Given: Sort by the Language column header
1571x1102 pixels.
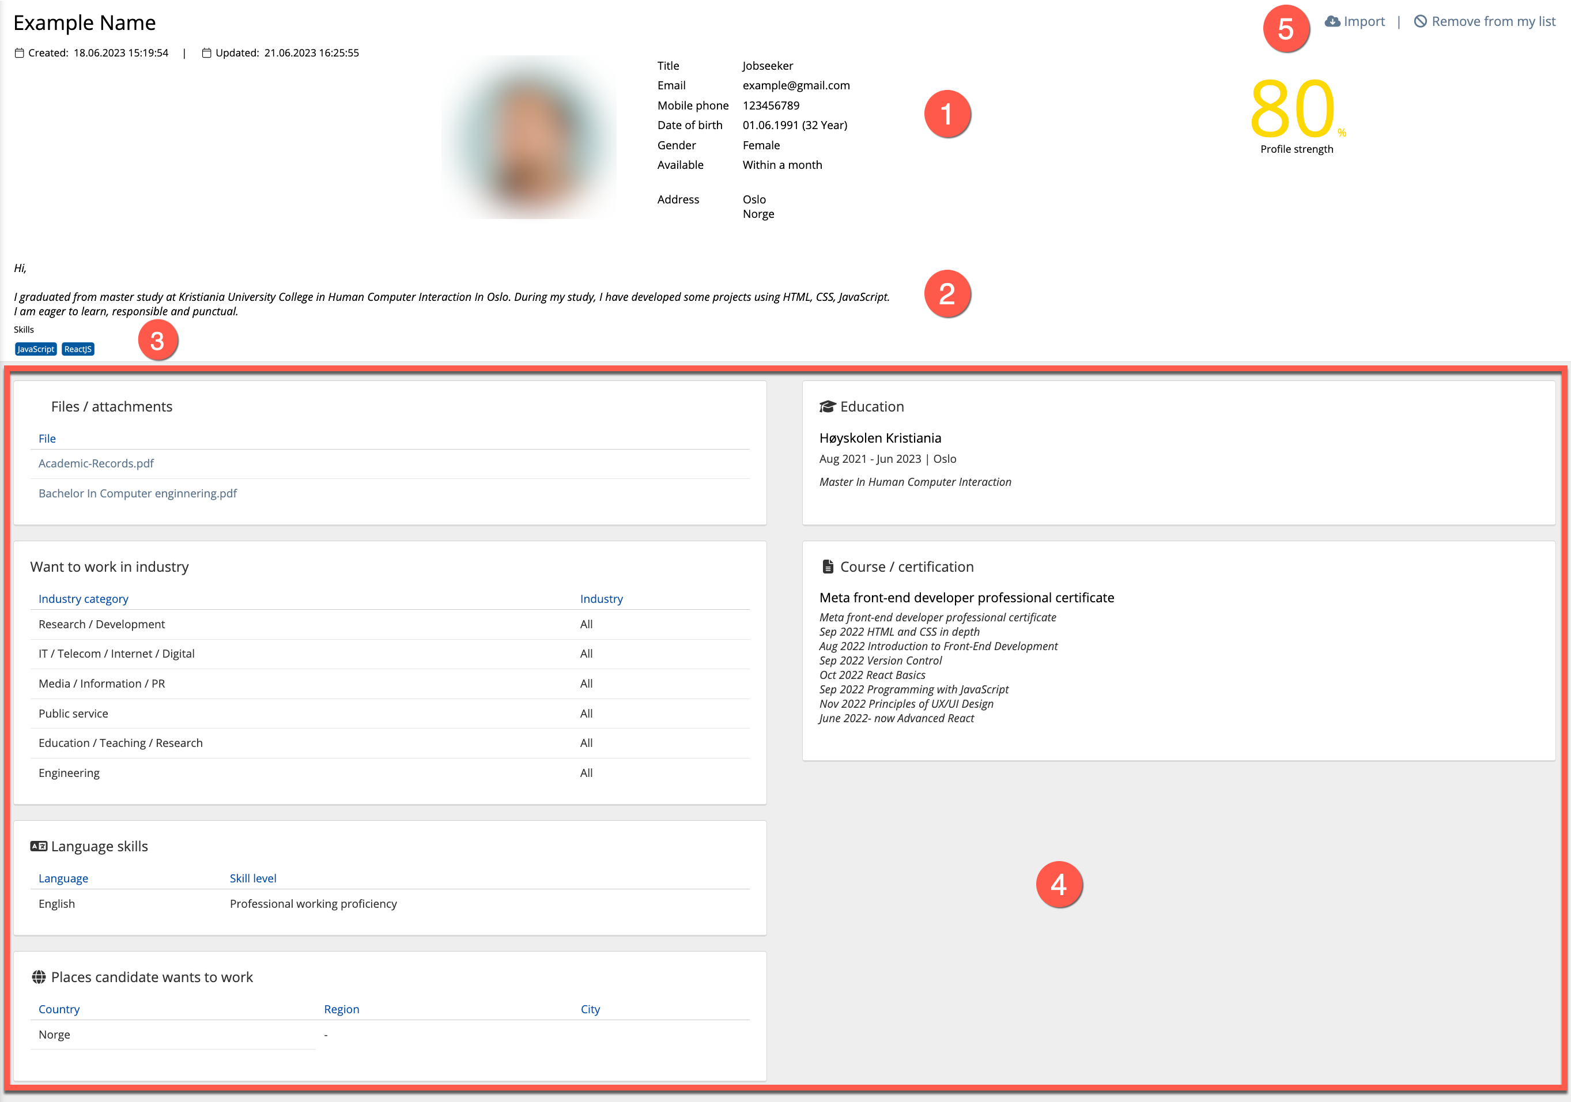Looking at the screenshot, I should (x=63, y=878).
